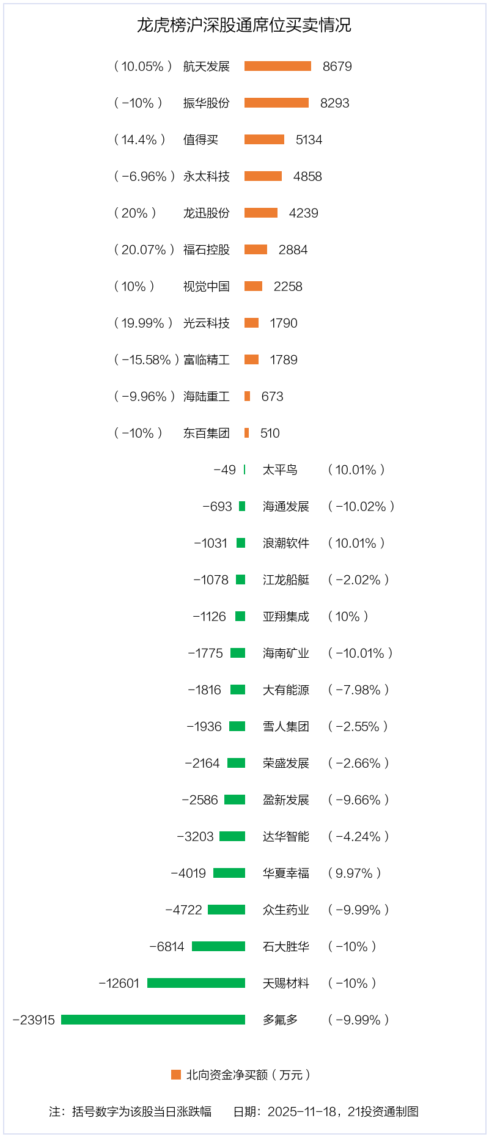489x1137 pixels.
Task: Click the 华夏幸福 value −4019
Action: pyautogui.click(x=188, y=874)
